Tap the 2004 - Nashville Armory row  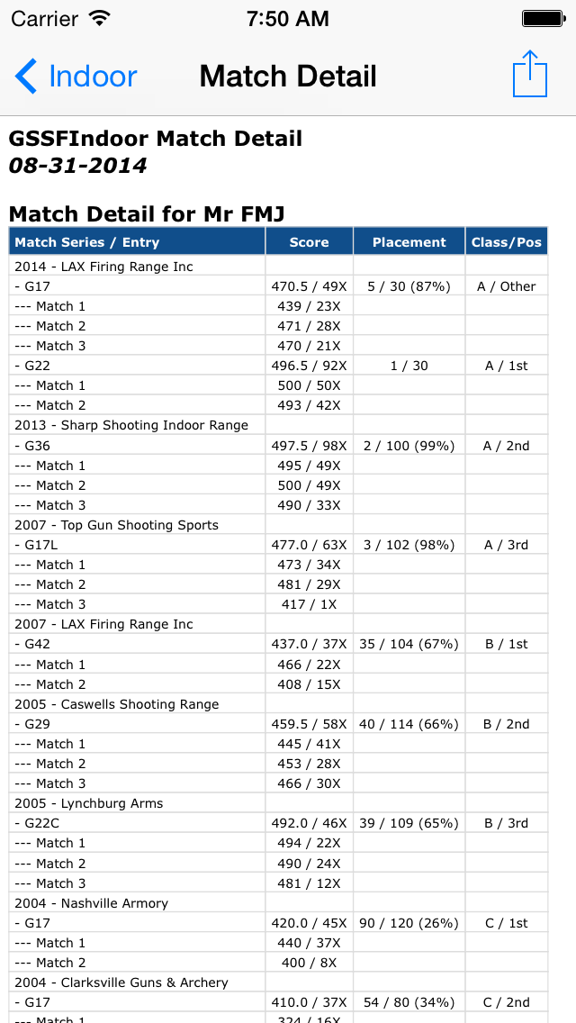(x=278, y=903)
